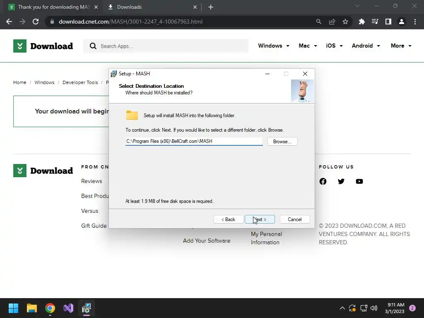Minimize the Setup - MASH dialog
424x318 pixels.
tap(267, 74)
